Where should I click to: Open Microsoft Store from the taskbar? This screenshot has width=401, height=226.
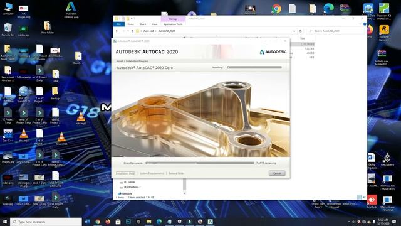pos(118,222)
